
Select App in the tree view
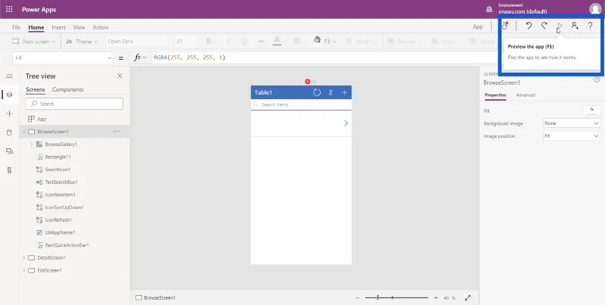coord(42,119)
